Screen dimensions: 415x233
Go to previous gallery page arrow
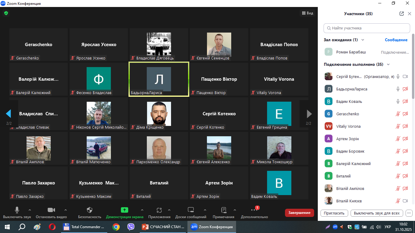[x=9, y=114]
